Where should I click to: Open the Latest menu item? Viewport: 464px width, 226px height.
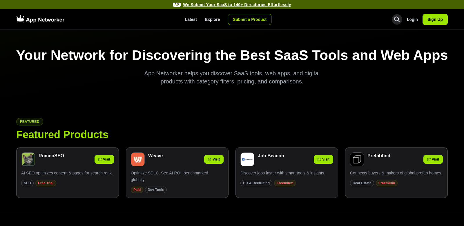click(191, 19)
